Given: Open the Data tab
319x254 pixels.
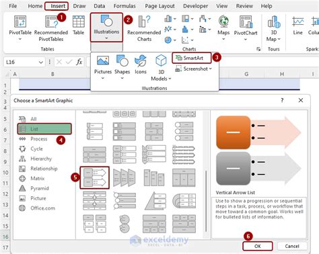Looking at the screenshot, I should click(100, 6).
